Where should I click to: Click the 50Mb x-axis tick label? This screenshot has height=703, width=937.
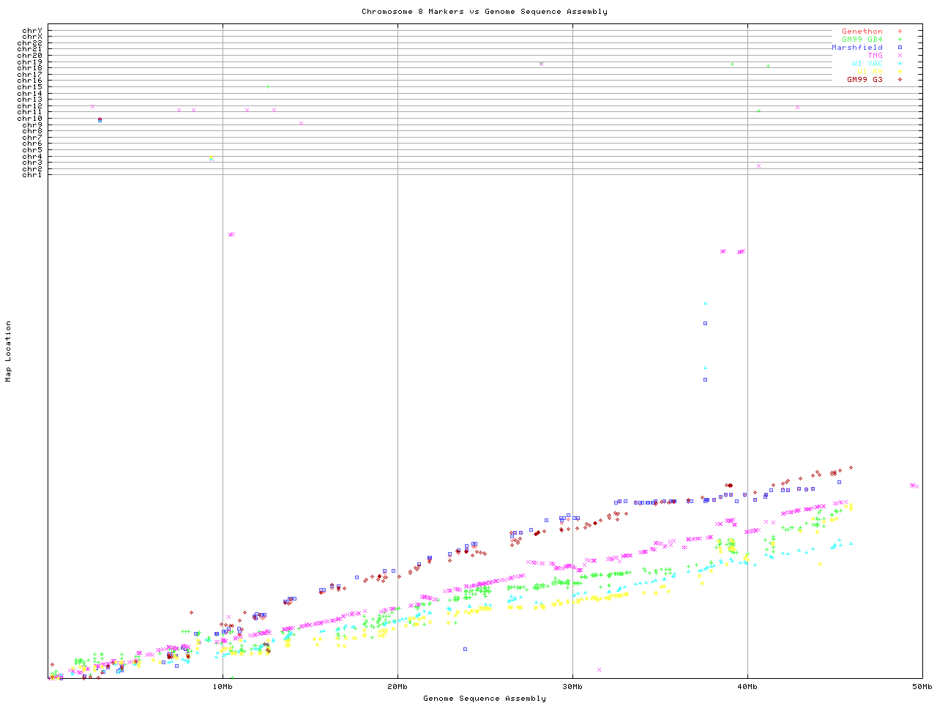[x=922, y=687]
